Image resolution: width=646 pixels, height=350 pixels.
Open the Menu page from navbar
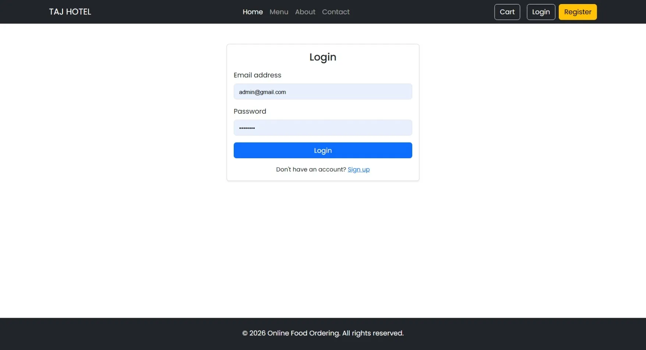pyautogui.click(x=279, y=12)
